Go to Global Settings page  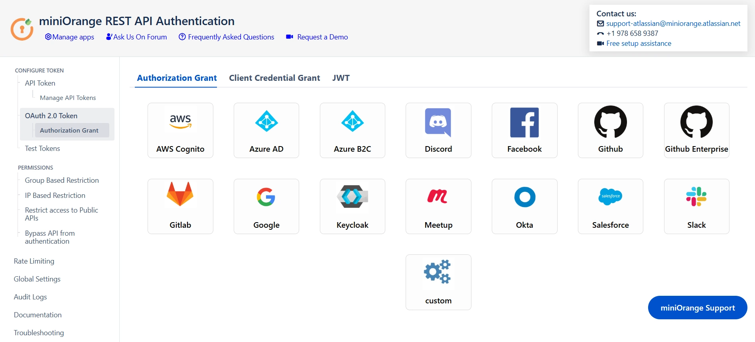(x=37, y=279)
